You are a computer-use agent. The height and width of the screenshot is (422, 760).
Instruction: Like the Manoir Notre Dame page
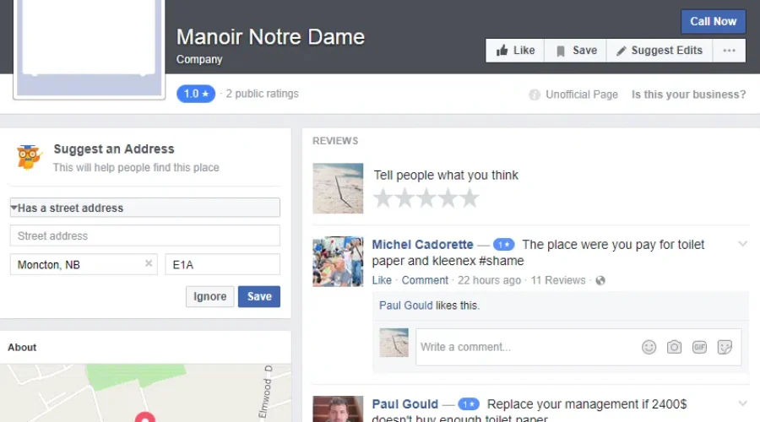[x=515, y=51]
